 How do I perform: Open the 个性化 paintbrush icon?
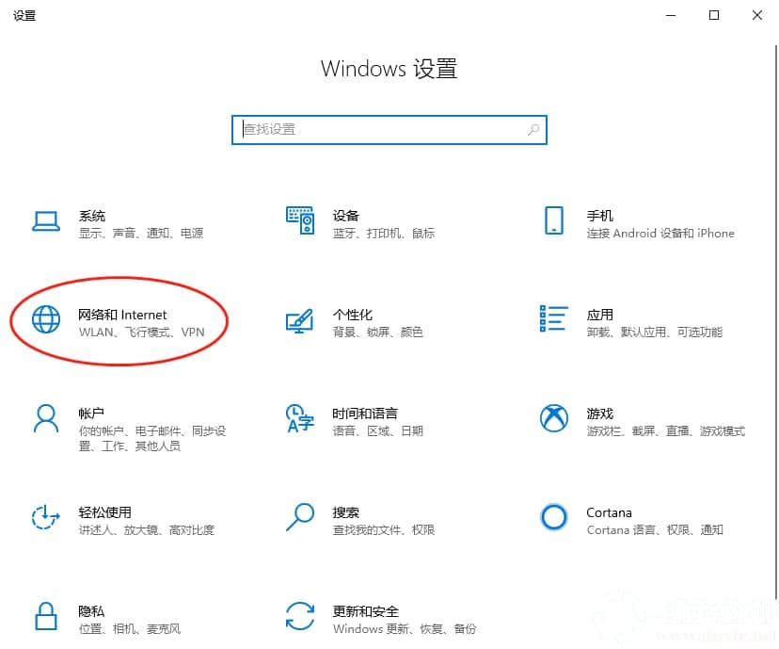click(299, 321)
